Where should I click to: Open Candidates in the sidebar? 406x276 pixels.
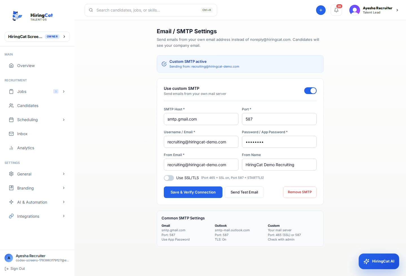[37, 106]
